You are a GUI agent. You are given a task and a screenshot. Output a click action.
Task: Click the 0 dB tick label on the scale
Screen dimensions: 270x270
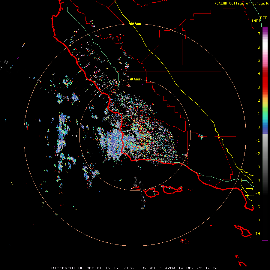coord(259,127)
